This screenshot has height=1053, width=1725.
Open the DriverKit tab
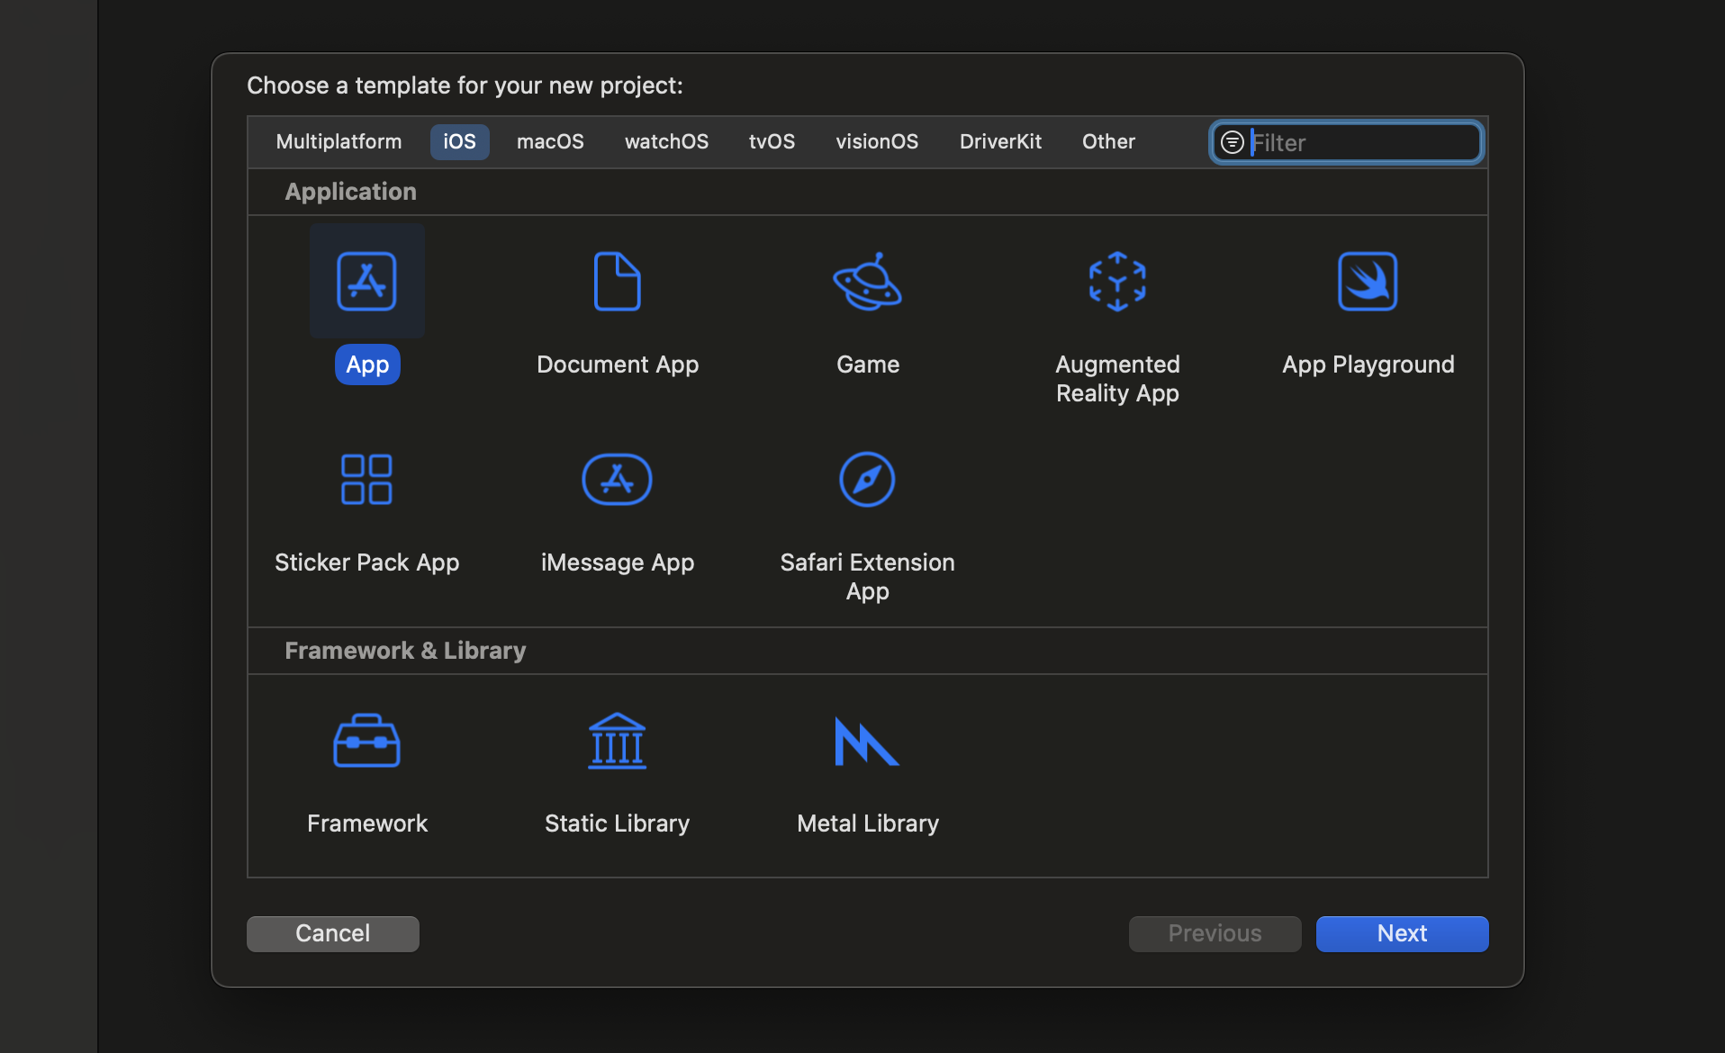tap(1000, 142)
